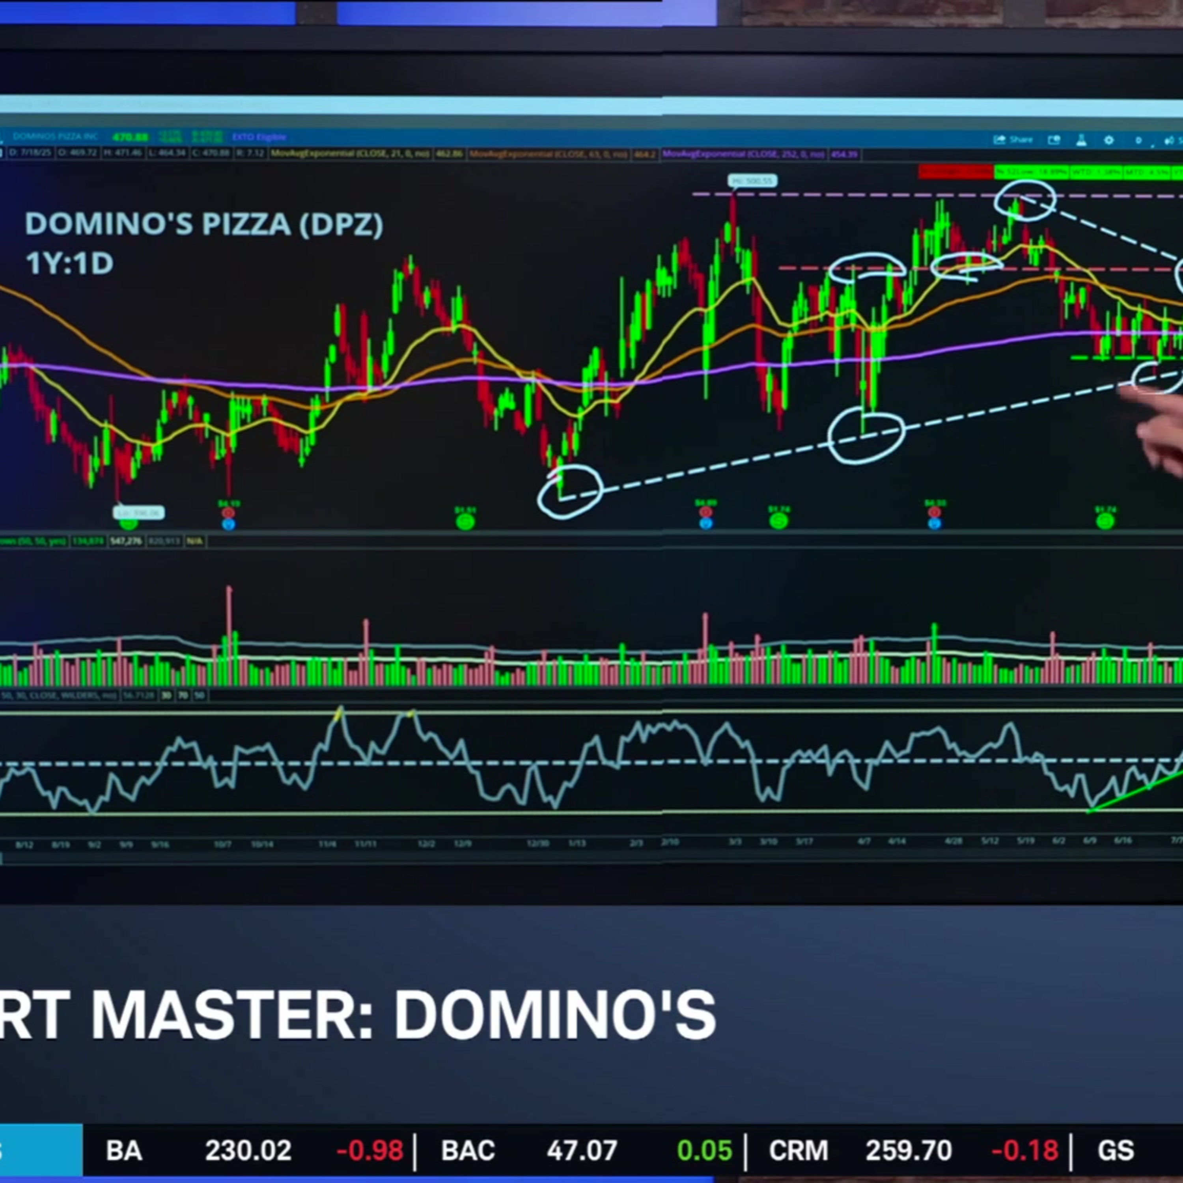Click the red earnings icon under $4.19
The height and width of the screenshot is (1183, 1183).
[228, 513]
